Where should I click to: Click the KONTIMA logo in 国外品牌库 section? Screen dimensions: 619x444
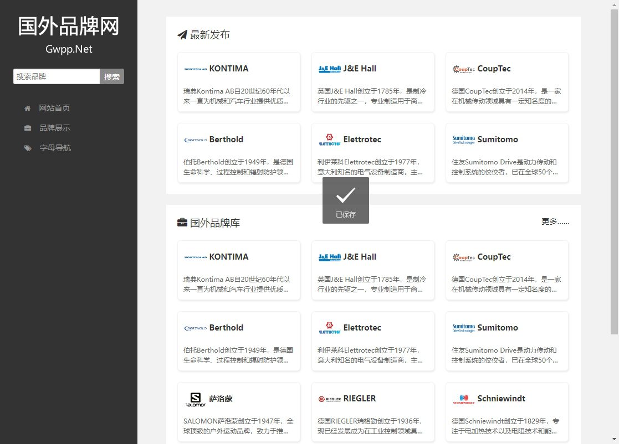(x=196, y=257)
